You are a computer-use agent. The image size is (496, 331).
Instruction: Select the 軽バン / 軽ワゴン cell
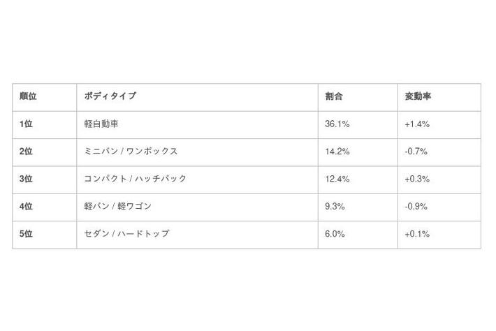coord(117,207)
